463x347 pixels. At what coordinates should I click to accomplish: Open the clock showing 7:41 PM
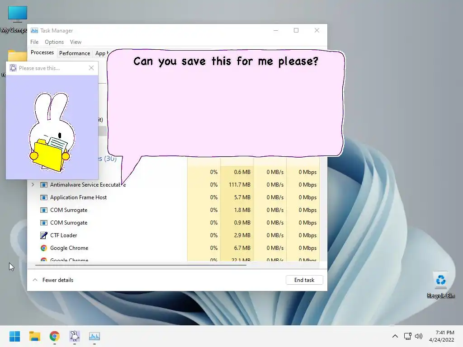point(445,333)
